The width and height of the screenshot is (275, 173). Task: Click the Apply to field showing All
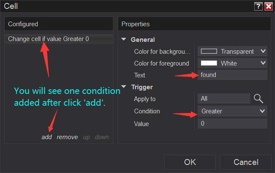coord(224,99)
